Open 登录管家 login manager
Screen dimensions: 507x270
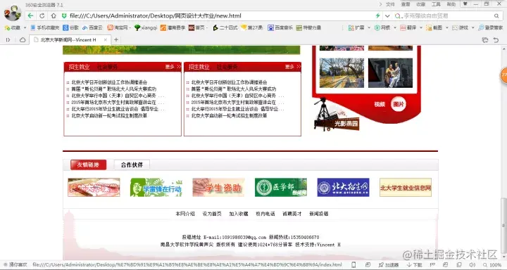tap(491, 28)
